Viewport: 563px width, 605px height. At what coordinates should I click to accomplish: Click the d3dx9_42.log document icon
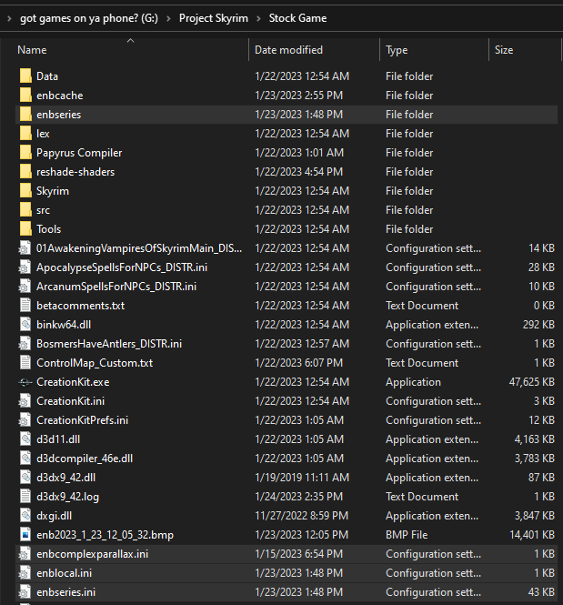click(25, 497)
